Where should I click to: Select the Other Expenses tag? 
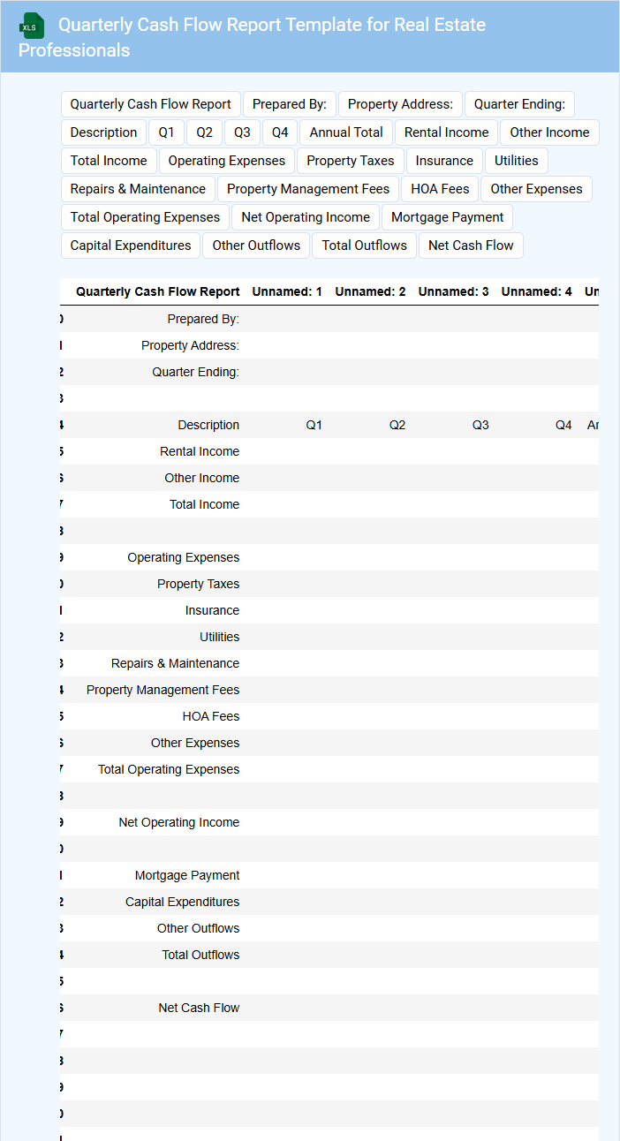click(536, 189)
